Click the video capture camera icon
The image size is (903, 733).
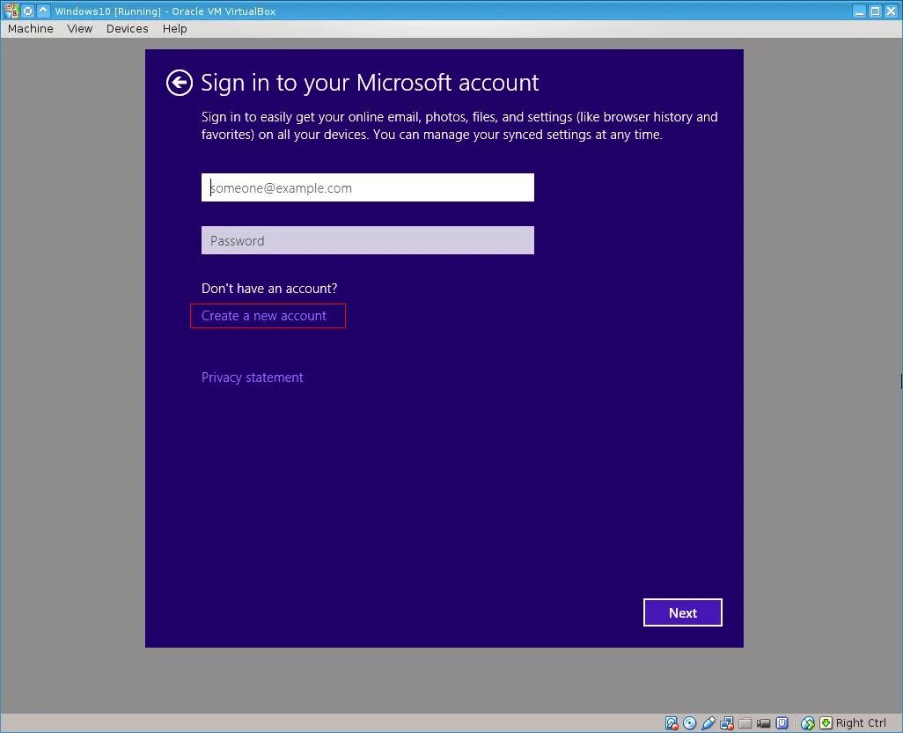point(764,722)
